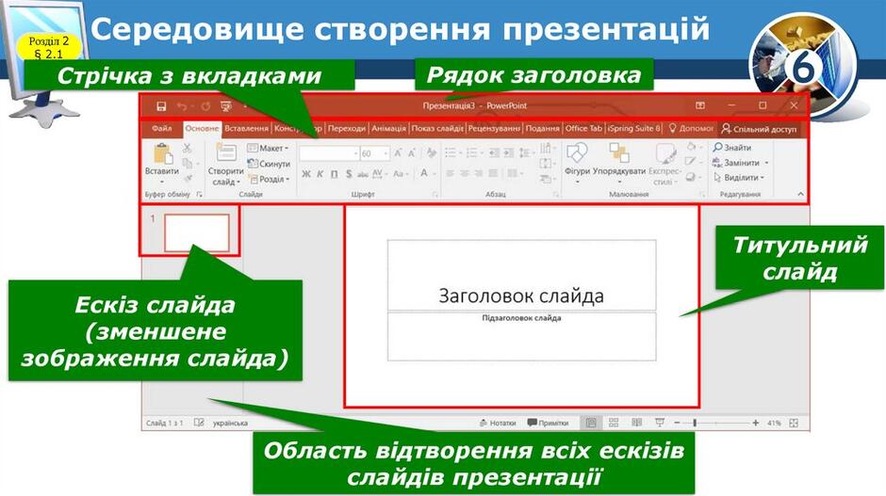886x496 pixels.
Task: Toggle center text alignment
Action: [x=465, y=173]
